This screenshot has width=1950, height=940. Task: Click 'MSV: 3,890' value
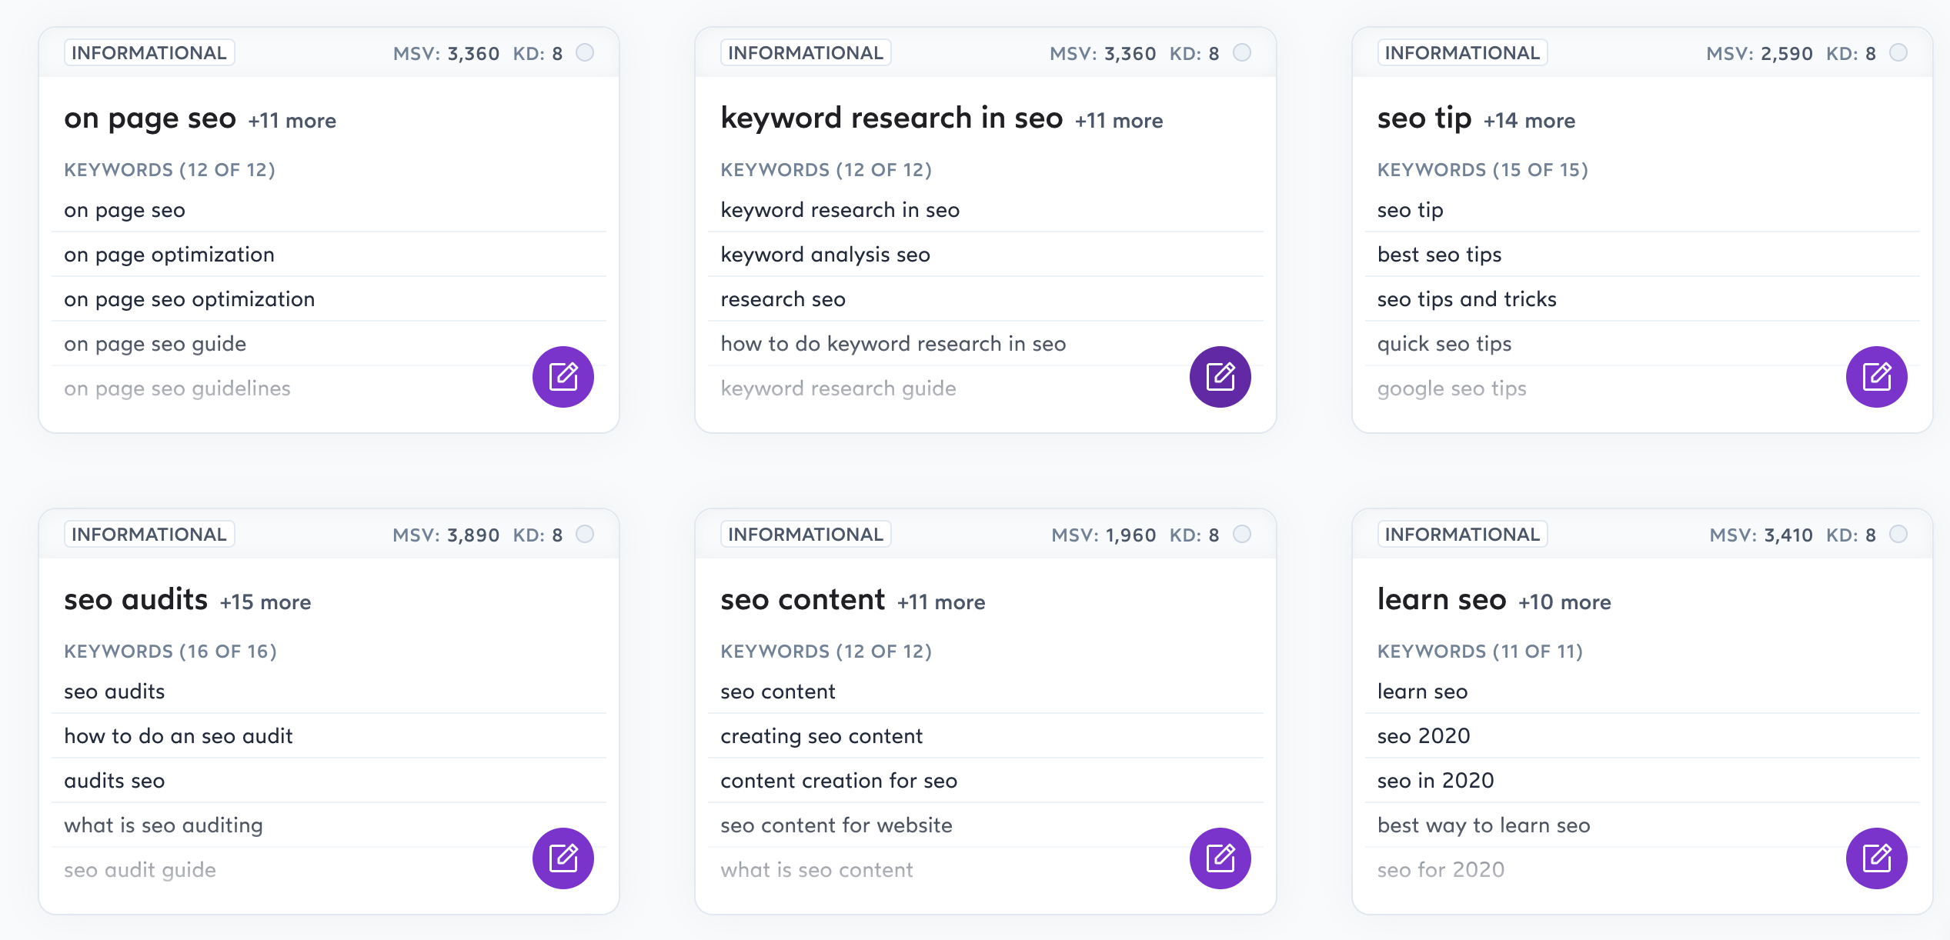point(446,535)
